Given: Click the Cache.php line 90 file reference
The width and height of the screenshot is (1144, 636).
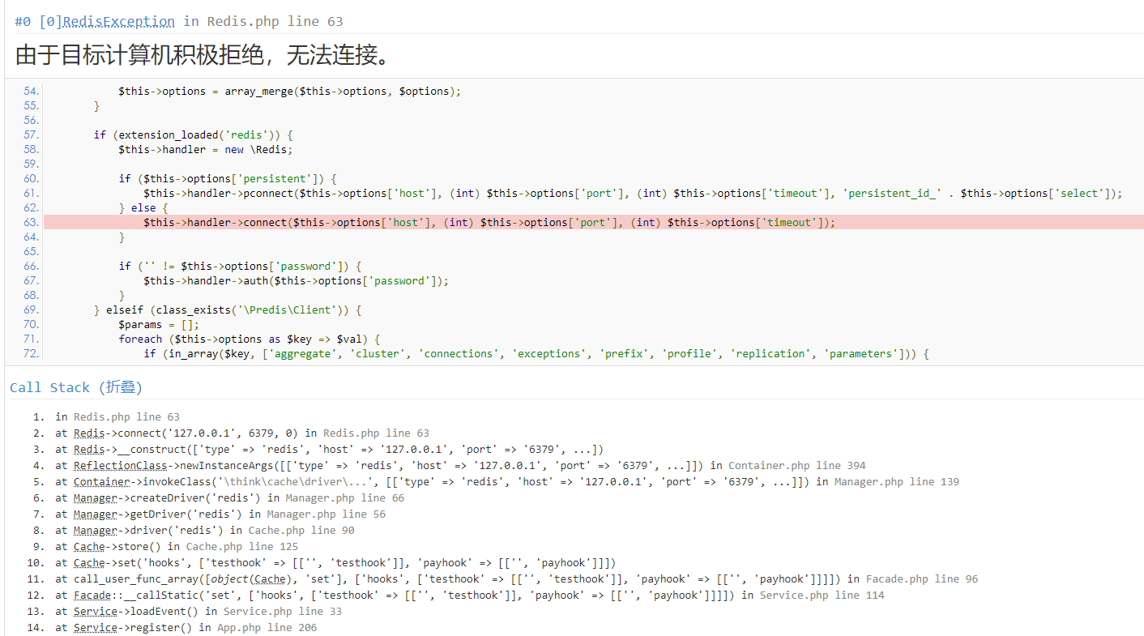Looking at the screenshot, I should coord(301,530).
